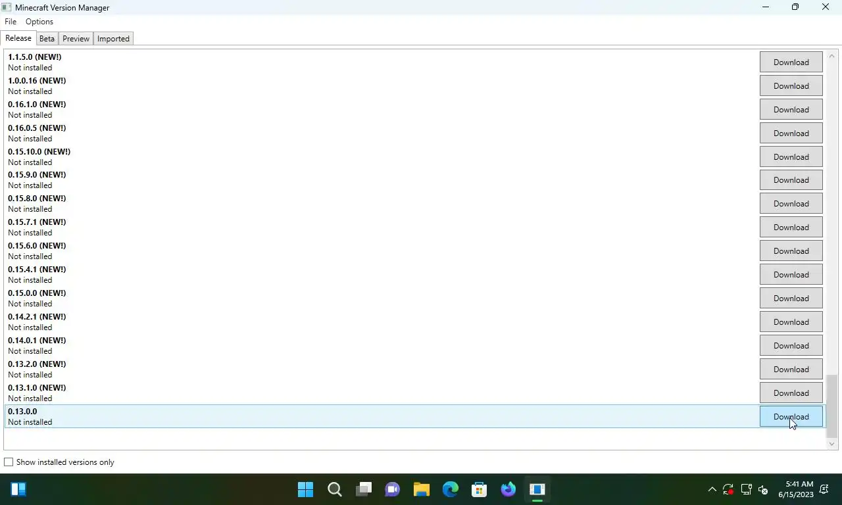This screenshot has width=842, height=505.
Task: Download version 0.15.0.0
Action: tap(791, 298)
